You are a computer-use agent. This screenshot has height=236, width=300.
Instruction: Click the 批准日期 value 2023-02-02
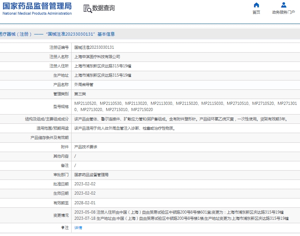click(x=85, y=184)
